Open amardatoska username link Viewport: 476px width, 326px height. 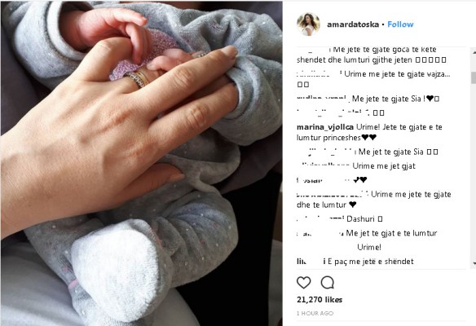[x=353, y=24]
